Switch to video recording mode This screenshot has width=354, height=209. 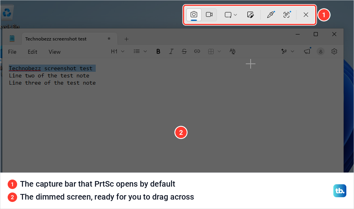pyautogui.click(x=209, y=15)
